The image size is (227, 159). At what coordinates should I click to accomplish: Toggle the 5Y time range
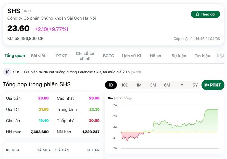click(195, 85)
